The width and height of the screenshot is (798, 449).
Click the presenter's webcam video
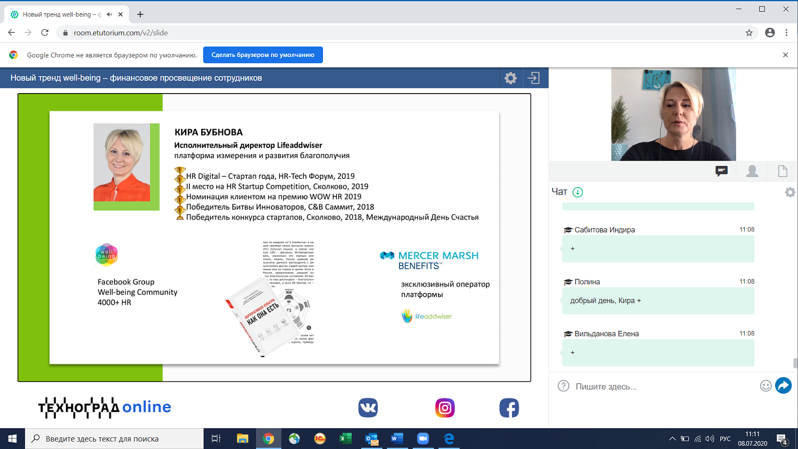pos(674,114)
